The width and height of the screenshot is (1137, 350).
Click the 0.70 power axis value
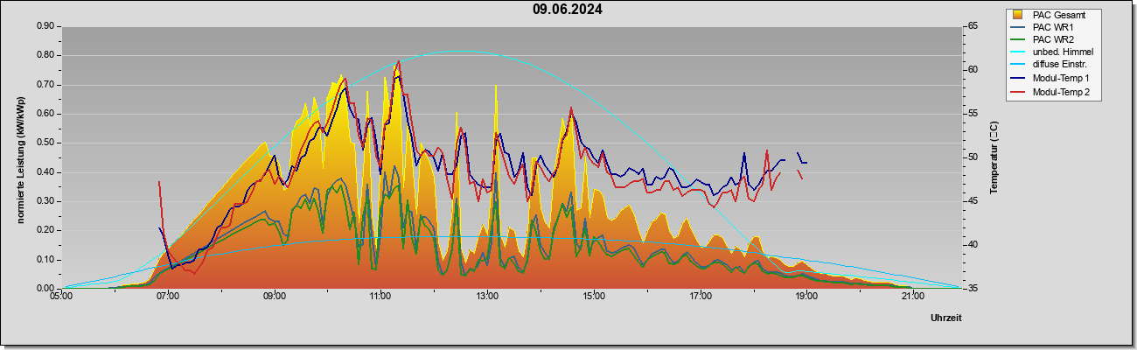point(45,85)
